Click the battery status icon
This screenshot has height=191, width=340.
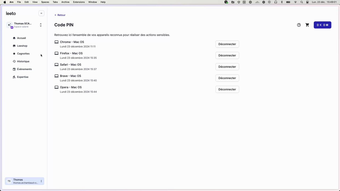(x=288, y=2)
